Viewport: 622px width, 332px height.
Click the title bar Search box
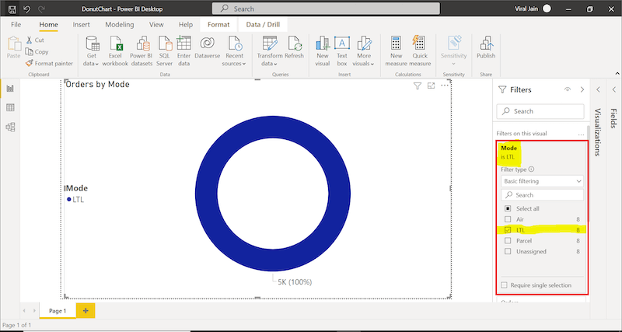(326, 9)
